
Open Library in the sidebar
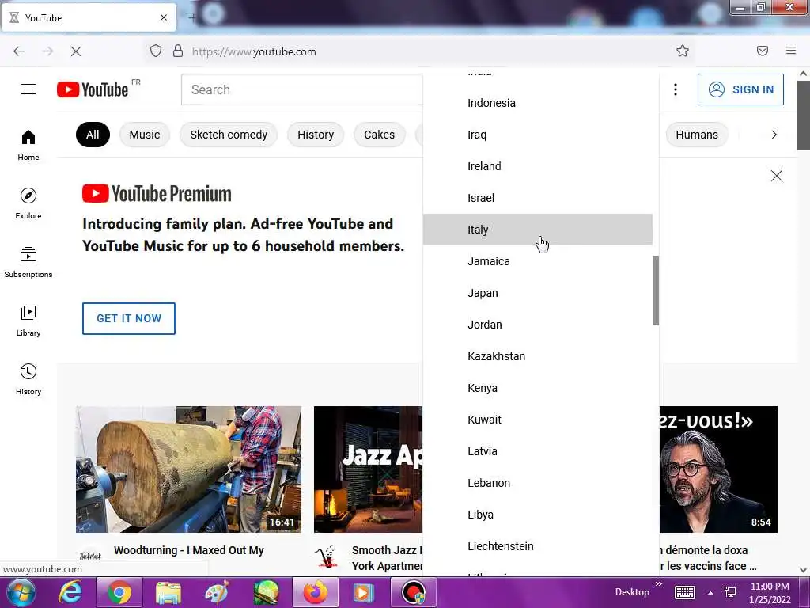point(28,321)
